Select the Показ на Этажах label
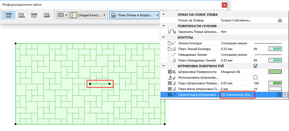The image size is (289, 131). click(x=191, y=20)
